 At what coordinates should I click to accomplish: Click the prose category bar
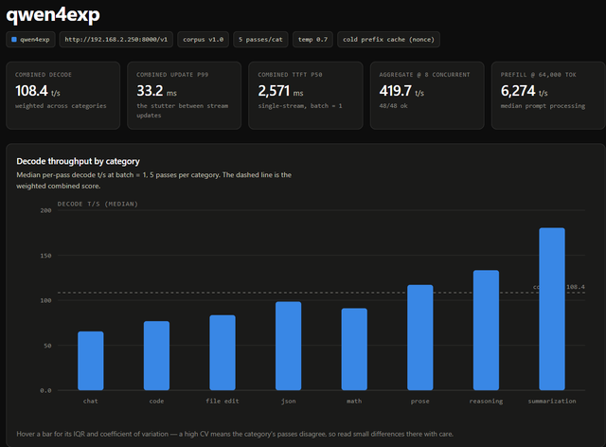point(420,337)
